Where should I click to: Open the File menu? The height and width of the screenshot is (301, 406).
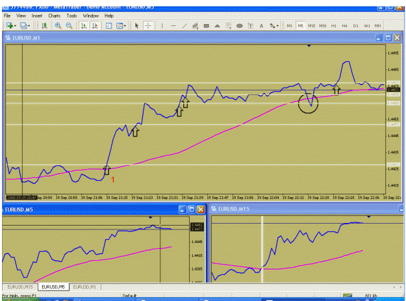coord(7,16)
